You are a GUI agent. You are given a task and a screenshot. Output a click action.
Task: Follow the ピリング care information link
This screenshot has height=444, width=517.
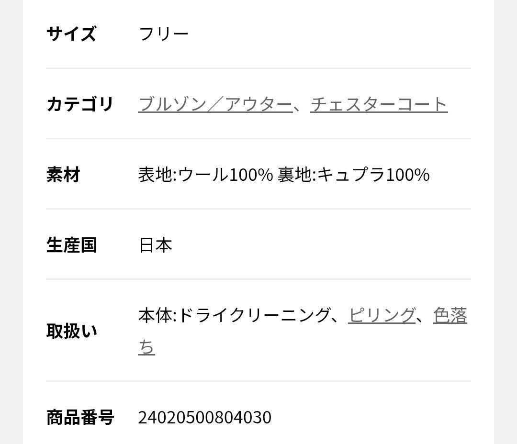point(382,315)
